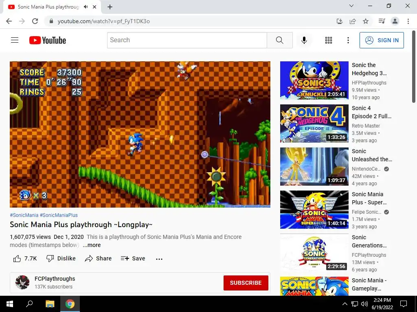Go back in browser history

click(x=9, y=21)
